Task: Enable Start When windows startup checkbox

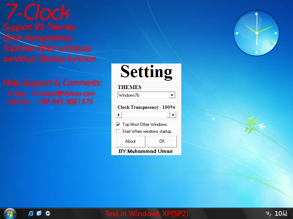Action: click(118, 131)
